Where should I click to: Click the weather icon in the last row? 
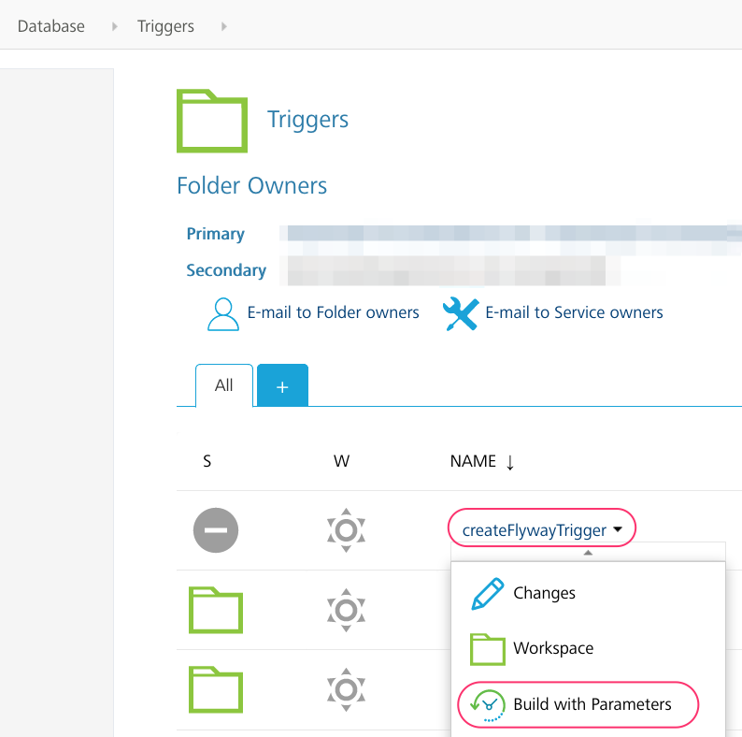point(346,689)
